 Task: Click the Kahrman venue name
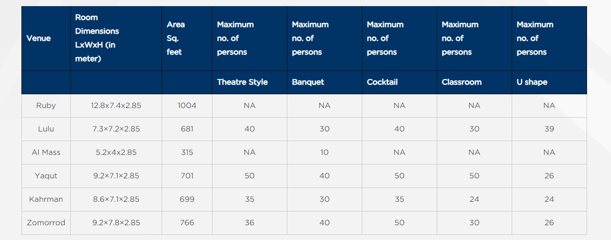coord(46,199)
